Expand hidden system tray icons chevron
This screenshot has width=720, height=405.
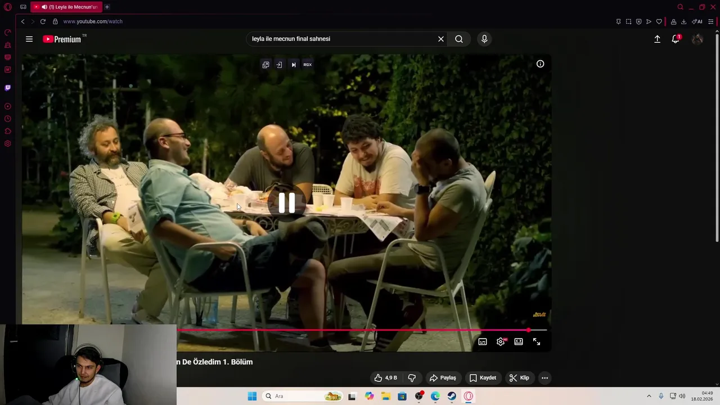[649, 396]
